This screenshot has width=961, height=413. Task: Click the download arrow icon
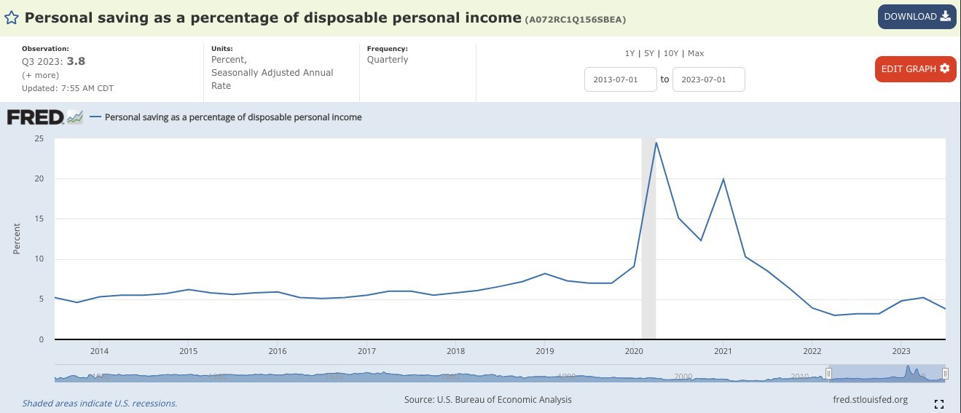coord(946,17)
